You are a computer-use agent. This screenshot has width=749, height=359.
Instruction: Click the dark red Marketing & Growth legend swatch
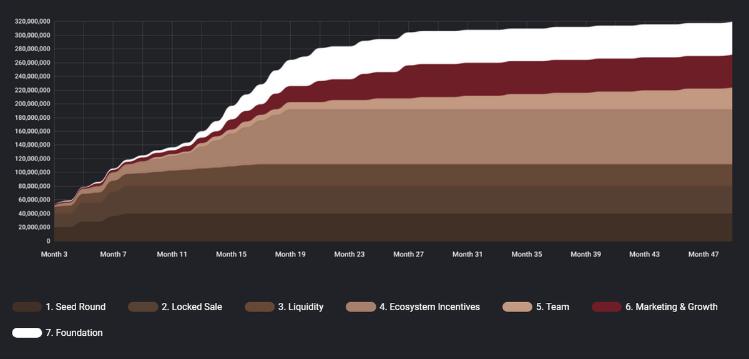[606, 307]
